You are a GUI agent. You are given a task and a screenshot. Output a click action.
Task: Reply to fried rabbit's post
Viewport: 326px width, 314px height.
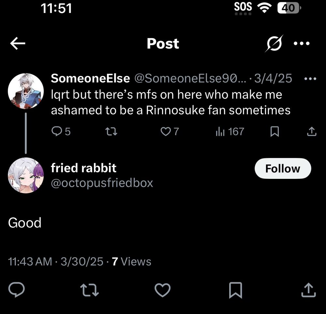tap(16, 290)
